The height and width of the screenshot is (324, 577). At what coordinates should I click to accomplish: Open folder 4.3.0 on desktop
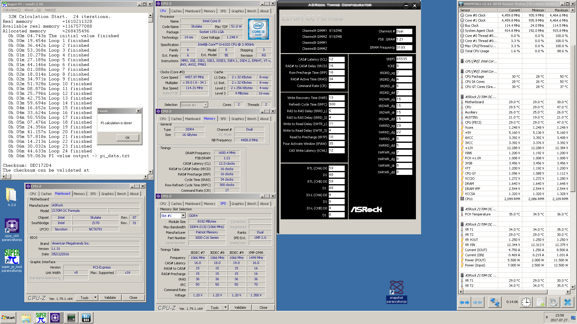coord(12,197)
